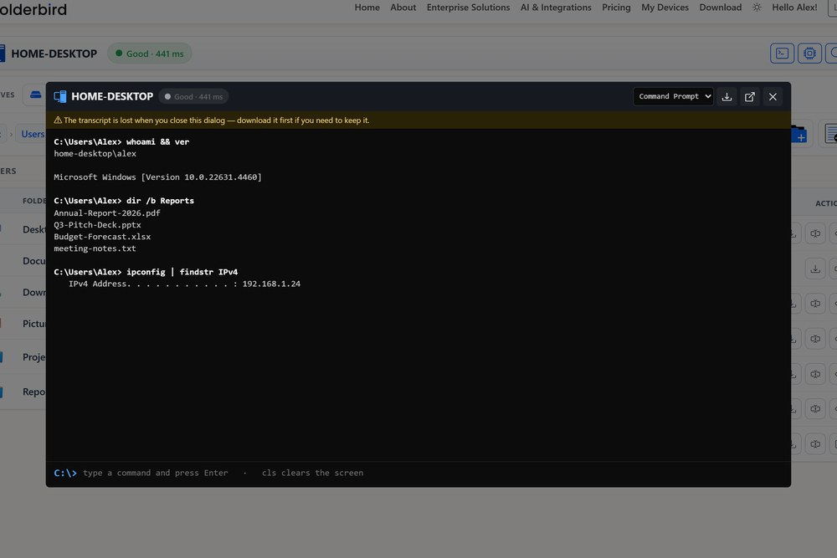Click the 'dir /b Reports' command line
837x558 pixels.
[124, 201]
